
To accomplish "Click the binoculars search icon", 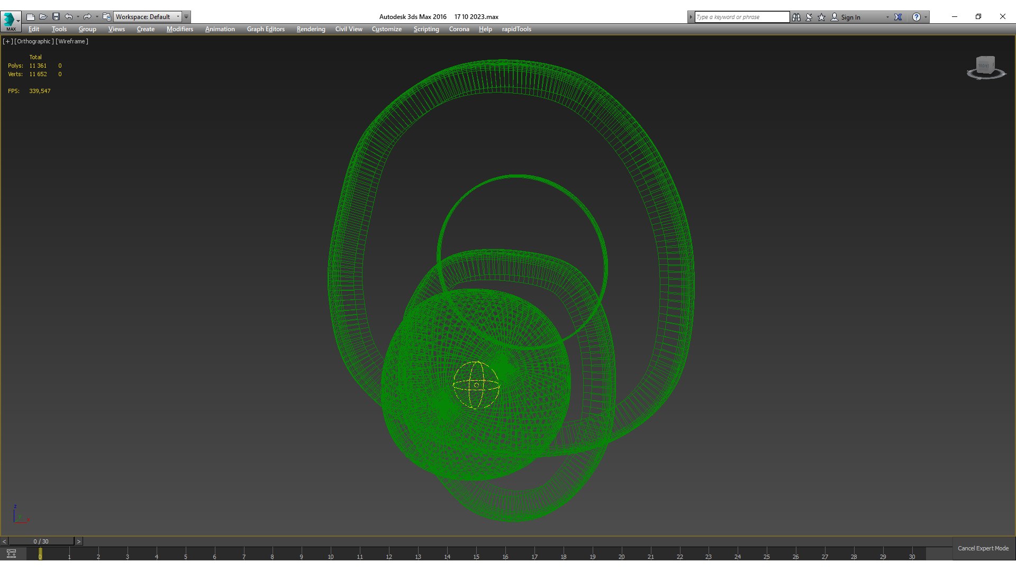I will tap(796, 17).
